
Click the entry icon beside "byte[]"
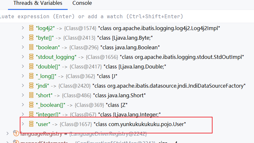[31, 38]
